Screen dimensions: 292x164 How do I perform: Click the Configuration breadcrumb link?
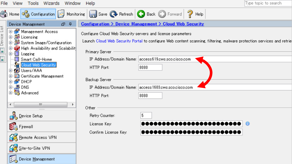click(95, 24)
